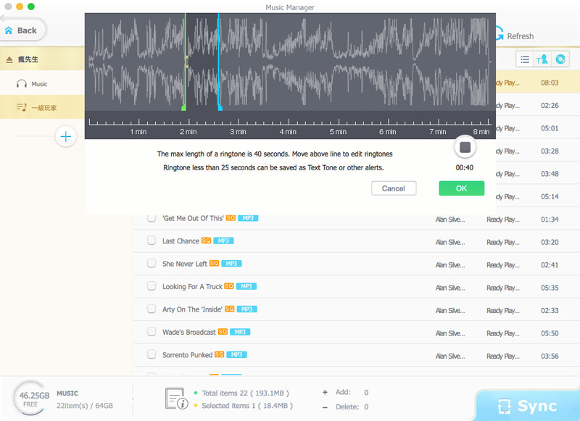
Task: Select checkbox for Last Chance
Action: (152, 241)
